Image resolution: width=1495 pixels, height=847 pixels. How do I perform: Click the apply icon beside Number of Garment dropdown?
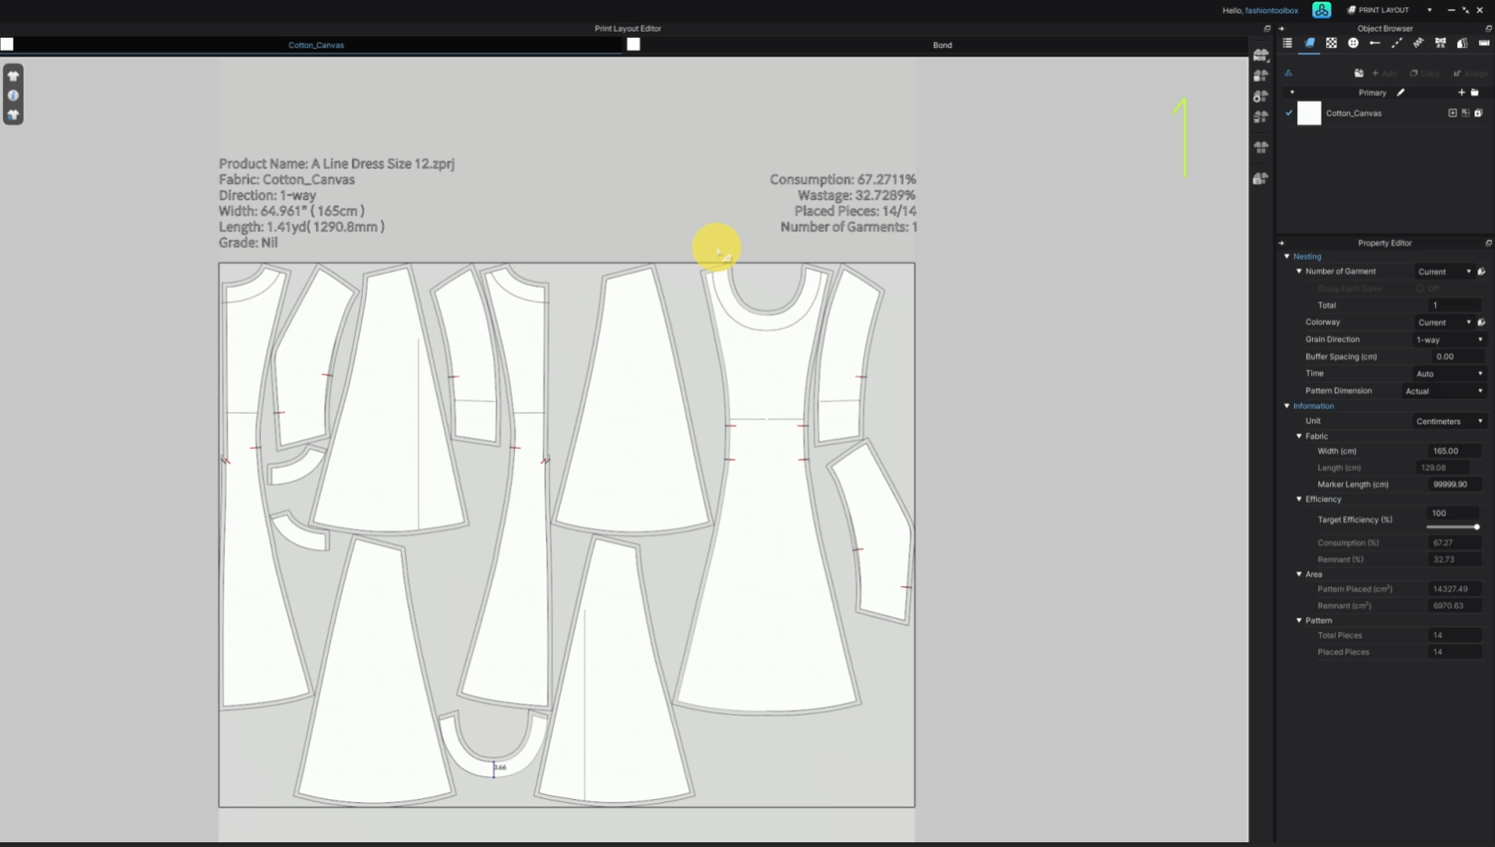point(1482,271)
